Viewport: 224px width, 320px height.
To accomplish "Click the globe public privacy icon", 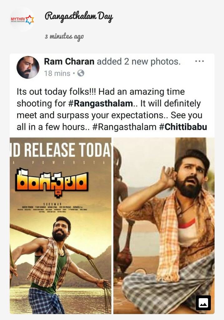I will (81, 73).
